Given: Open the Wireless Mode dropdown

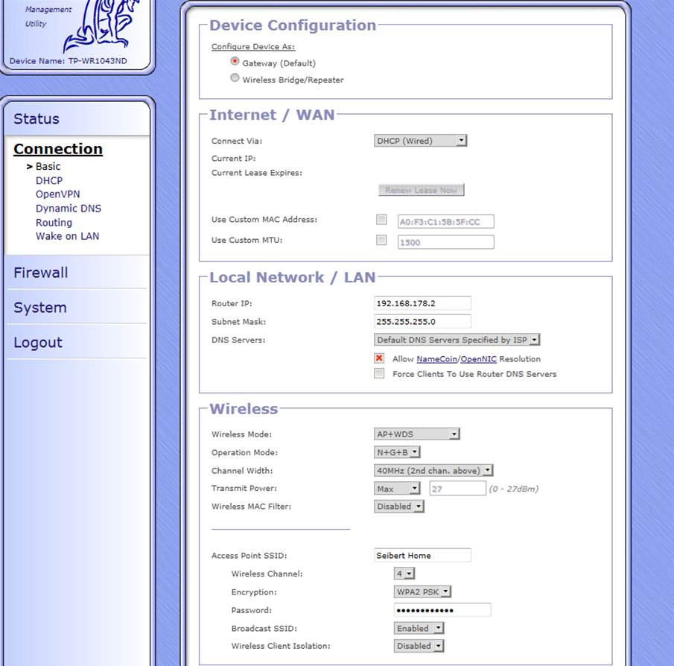Looking at the screenshot, I should click(x=417, y=434).
